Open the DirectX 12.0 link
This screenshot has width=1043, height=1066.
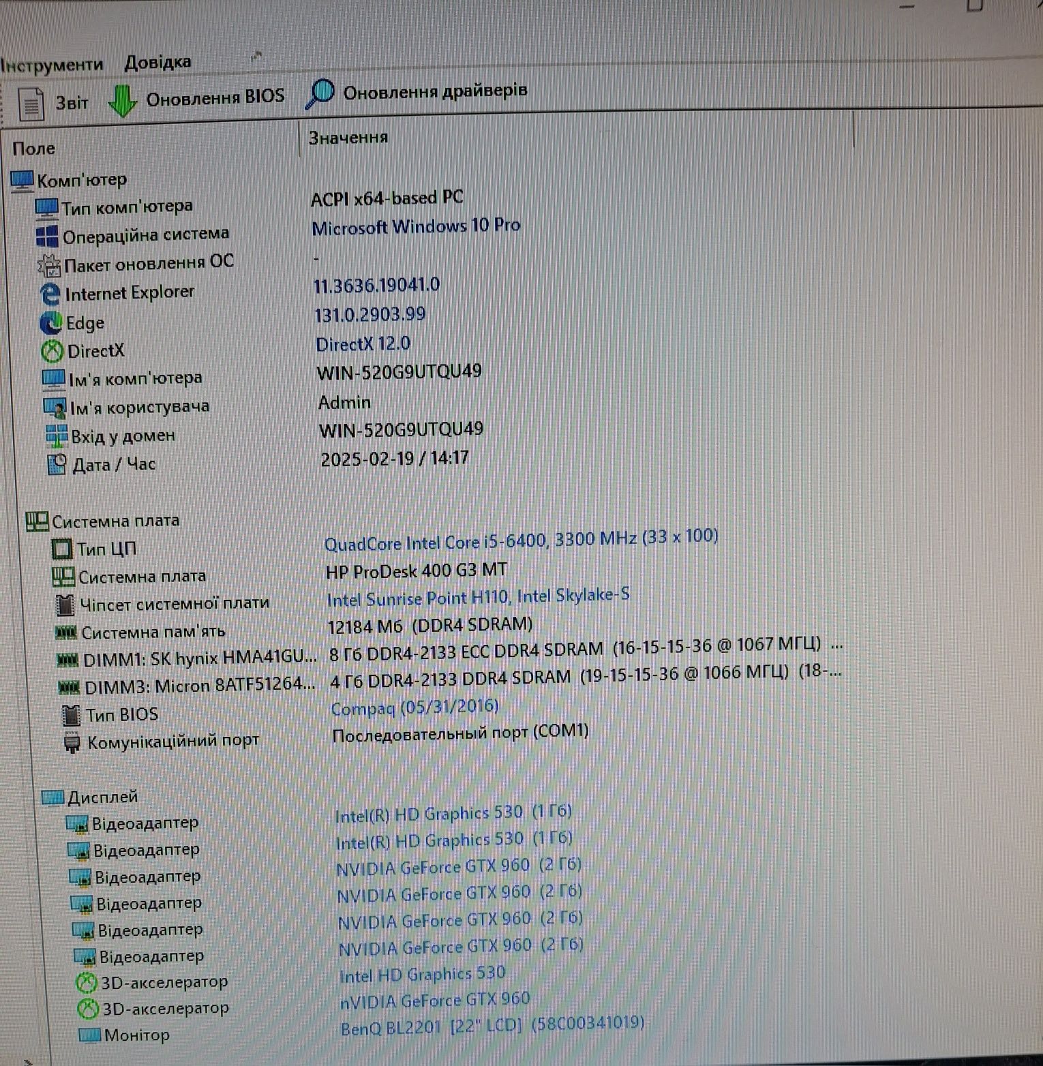coord(363,344)
